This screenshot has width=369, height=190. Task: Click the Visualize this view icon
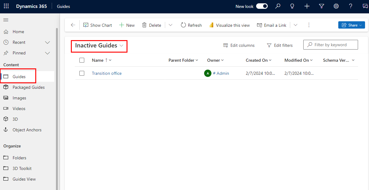click(x=211, y=25)
